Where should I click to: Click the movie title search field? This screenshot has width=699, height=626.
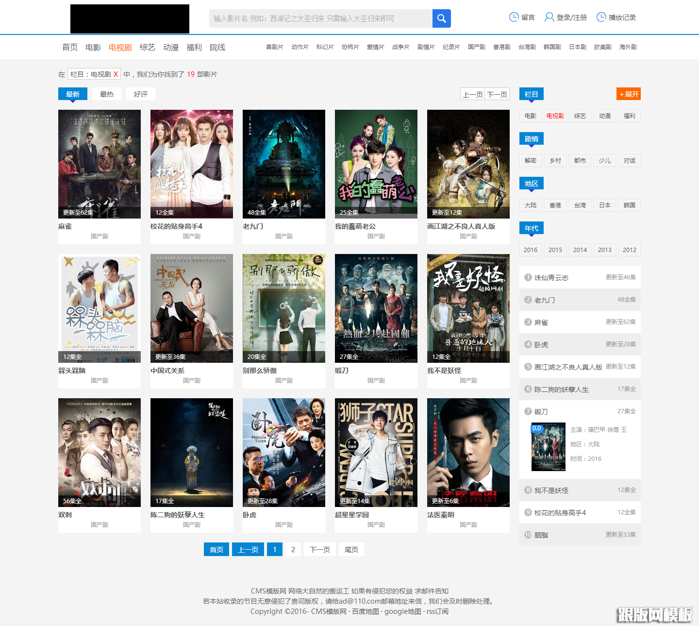(320, 18)
